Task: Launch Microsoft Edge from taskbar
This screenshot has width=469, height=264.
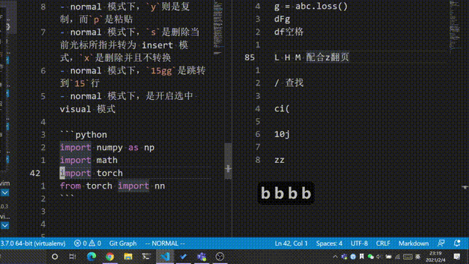Action: coord(92,257)
